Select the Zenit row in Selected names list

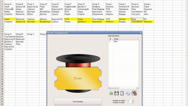point(123,41)
